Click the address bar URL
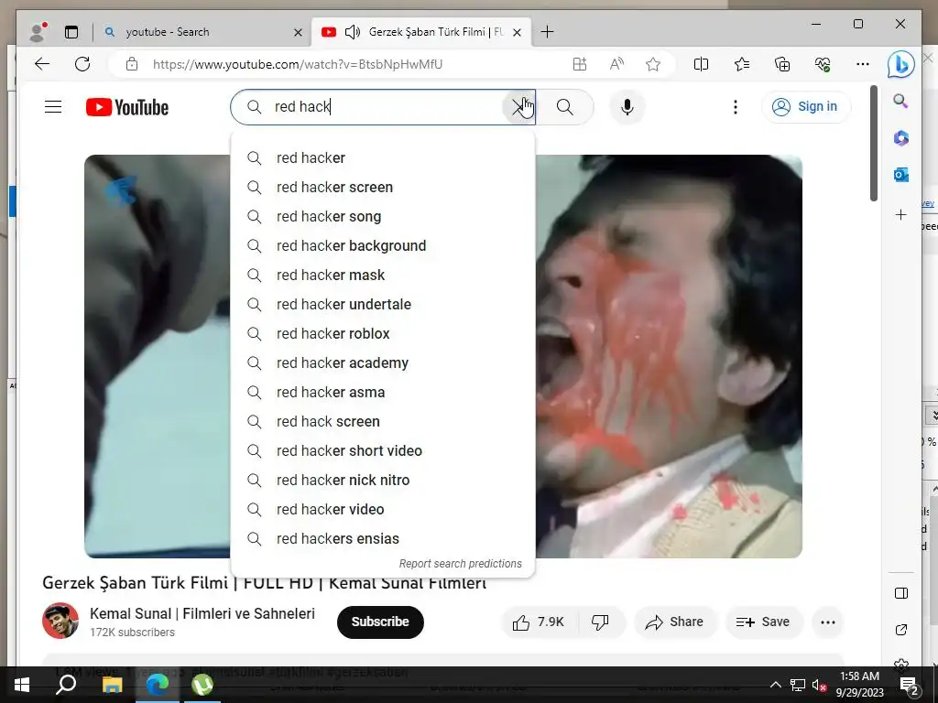Image resolution: width=938 pixels, height=703 pixels. (298, 64)
